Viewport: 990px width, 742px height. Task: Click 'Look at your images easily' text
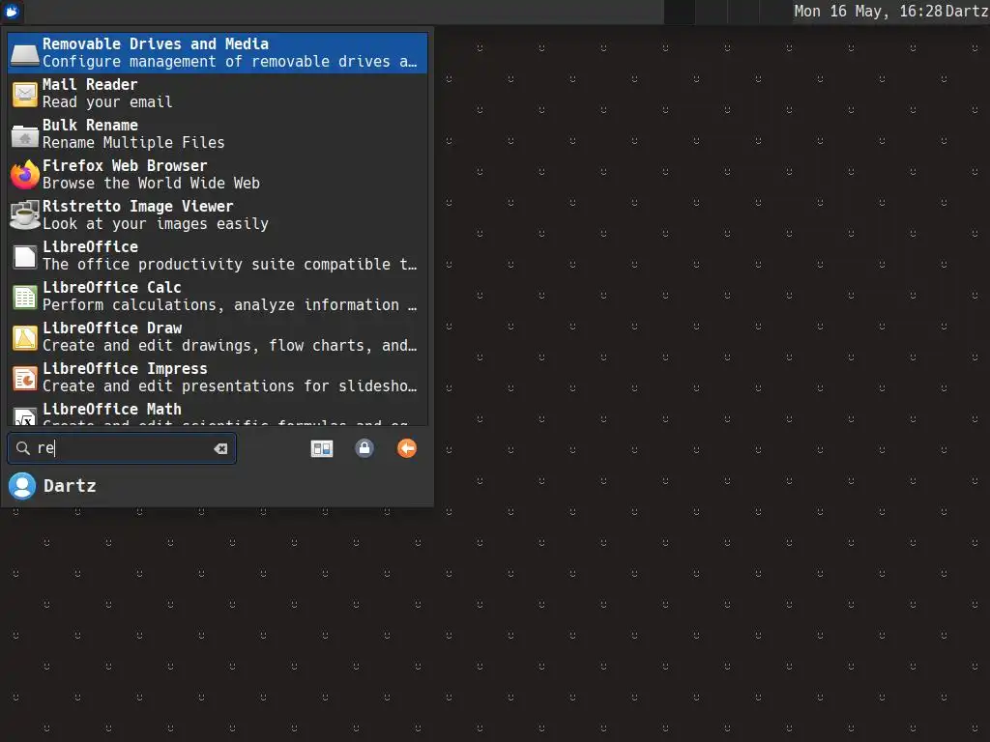(x=156, y=224)
